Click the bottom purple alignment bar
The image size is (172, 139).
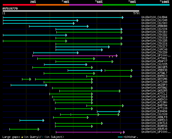click(90, 132)
